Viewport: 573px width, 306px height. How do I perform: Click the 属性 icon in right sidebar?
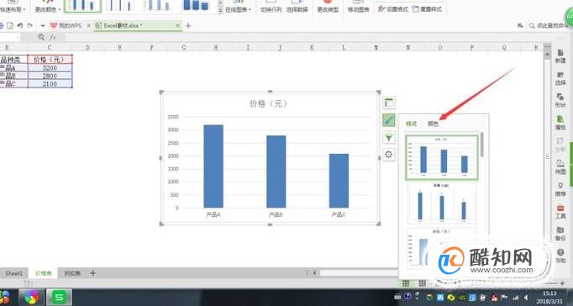coord(560,123)
